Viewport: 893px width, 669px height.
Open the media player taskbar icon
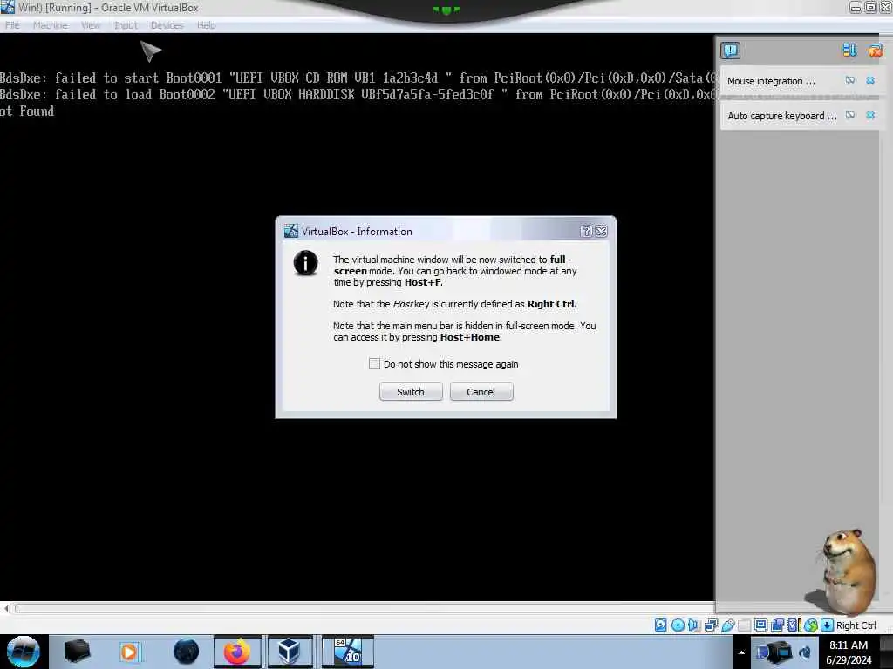(x=130, y=652)
